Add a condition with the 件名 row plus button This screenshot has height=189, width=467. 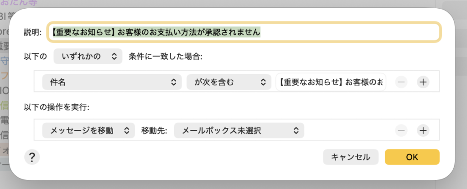(423, 82)
